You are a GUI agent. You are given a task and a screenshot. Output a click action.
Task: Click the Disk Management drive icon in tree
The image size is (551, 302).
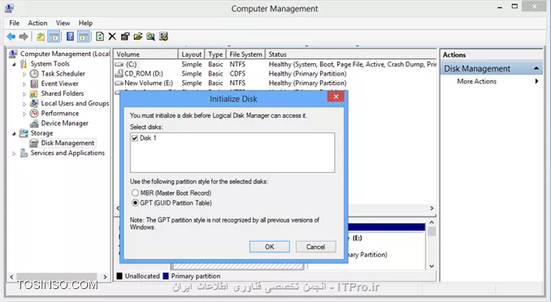point(34,143)
